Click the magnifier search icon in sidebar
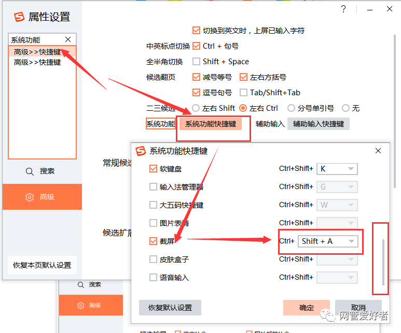Image resolution: width=401 pixels, height=333 pixels. pos(30,171)
